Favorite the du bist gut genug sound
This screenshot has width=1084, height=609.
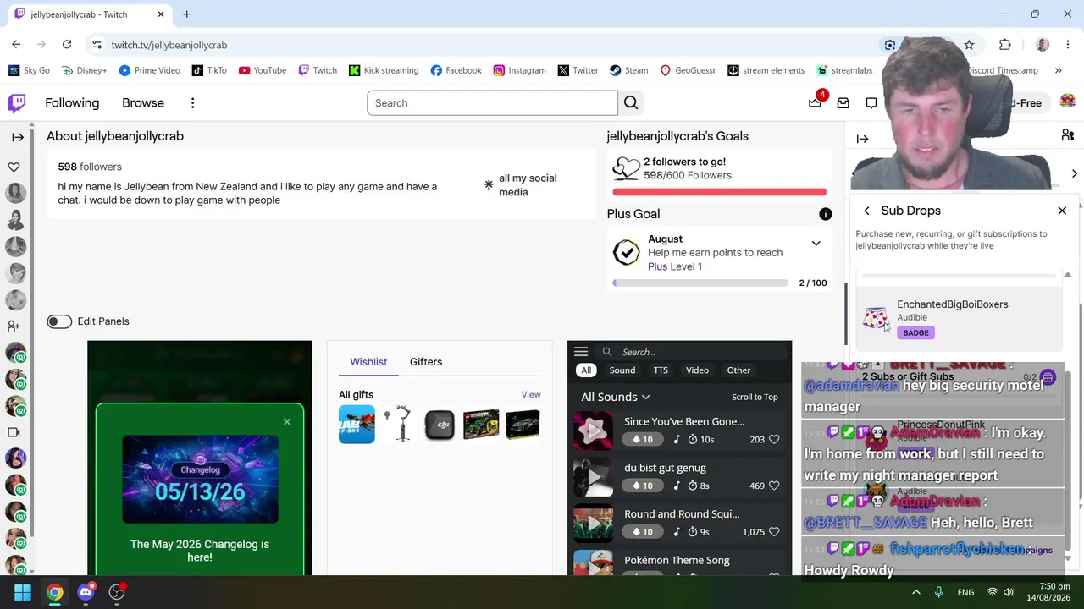tap(774, 486)
